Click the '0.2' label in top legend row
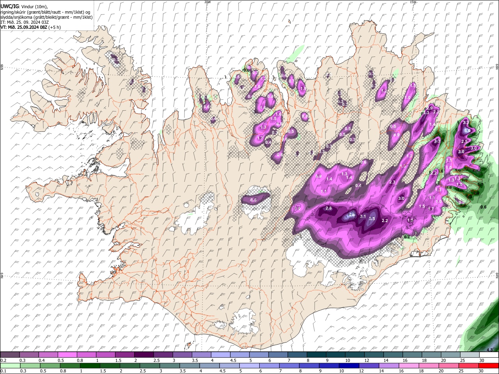The image size is (499, 374). pos(3,360)
